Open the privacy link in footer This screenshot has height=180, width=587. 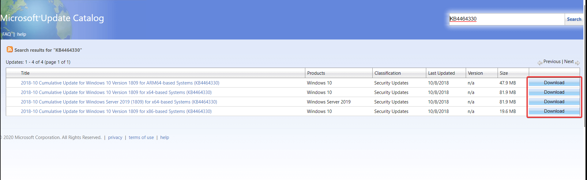115,137
